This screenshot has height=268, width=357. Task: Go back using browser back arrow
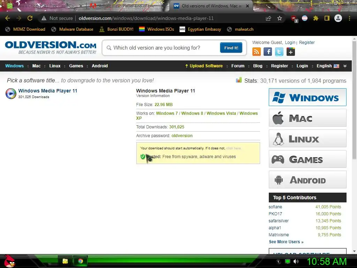[x=8, y=18]
